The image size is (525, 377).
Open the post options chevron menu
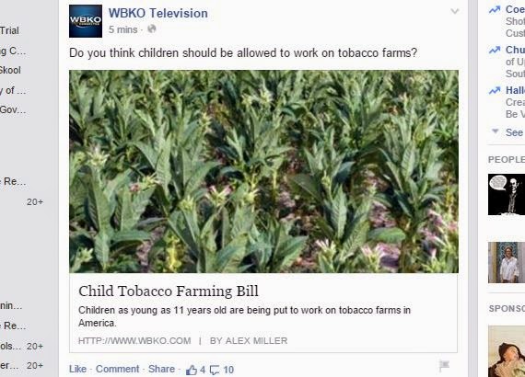tap(454, 11)
